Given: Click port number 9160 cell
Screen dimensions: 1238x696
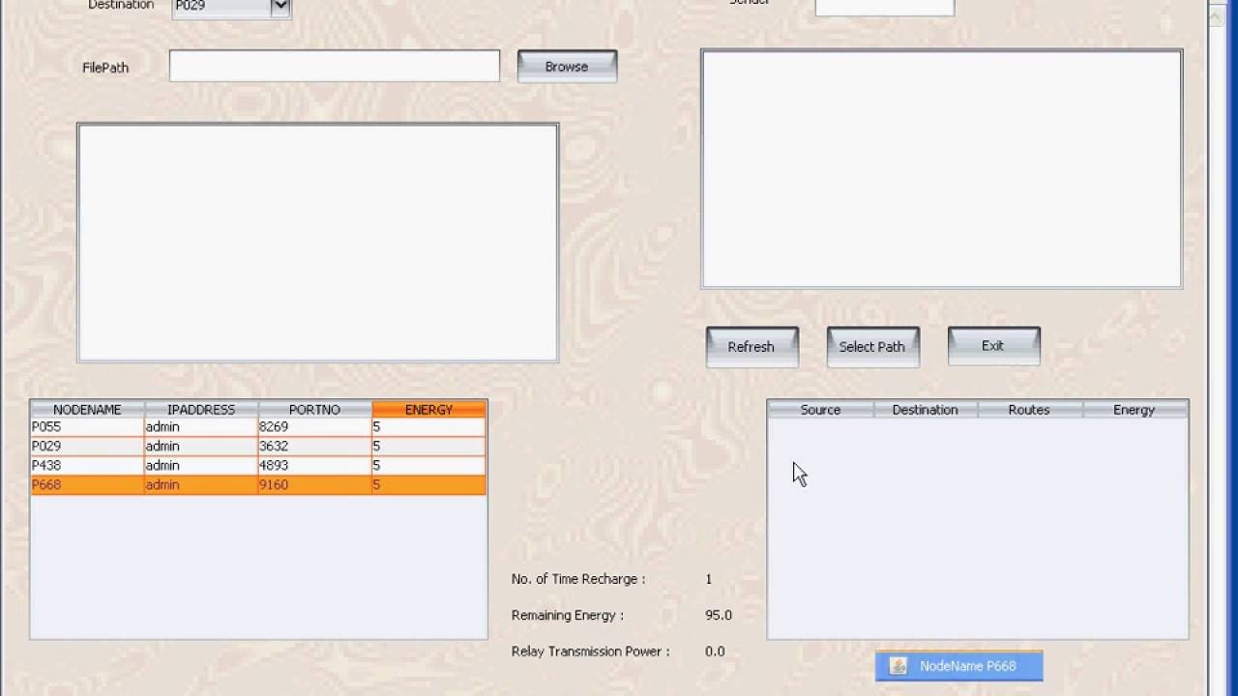Looking at the screenshot, I should [314, 485].
